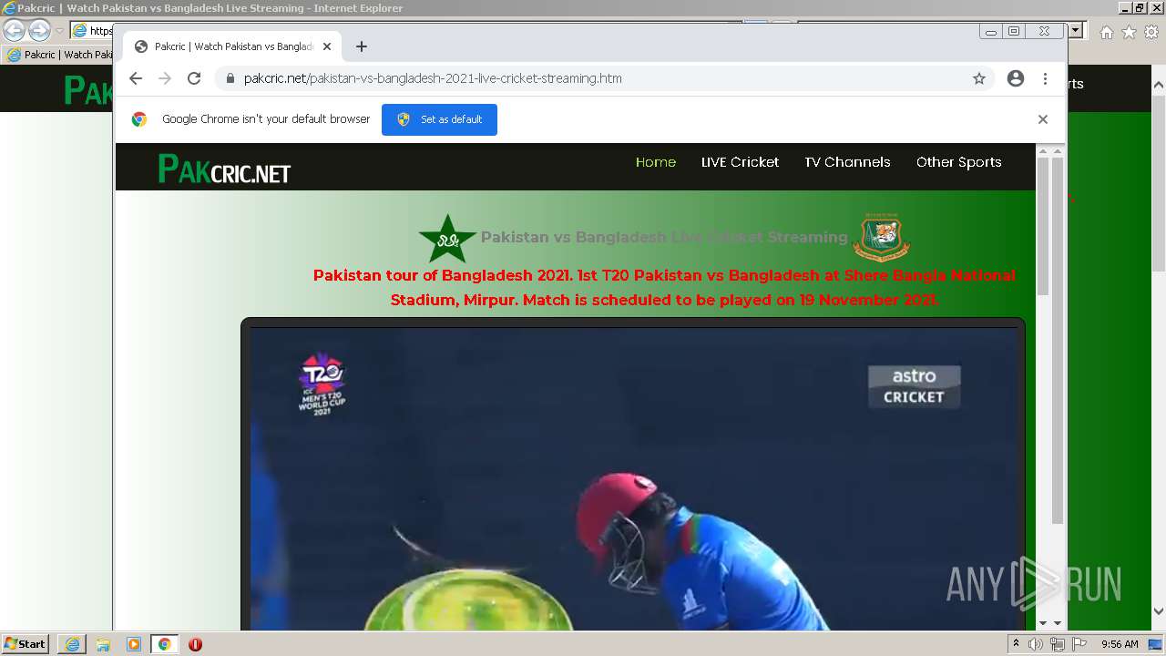Screen dimensions: 1166x656
Task: Open the volume speaker tray icon
Action: pyautogui.click(x=1036, y=644)
